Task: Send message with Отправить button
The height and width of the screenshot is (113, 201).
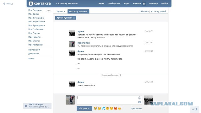Action: tap(84, 108)
